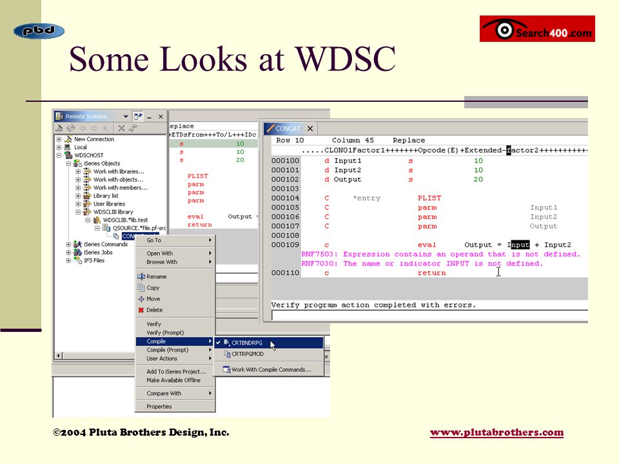Open the www.plutabrothers.com link
This screenshot has width=619, height=464.
(x=496, y=432)
